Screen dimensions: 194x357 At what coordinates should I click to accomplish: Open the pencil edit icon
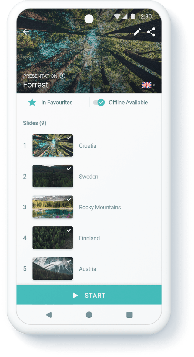pos(137,32)
